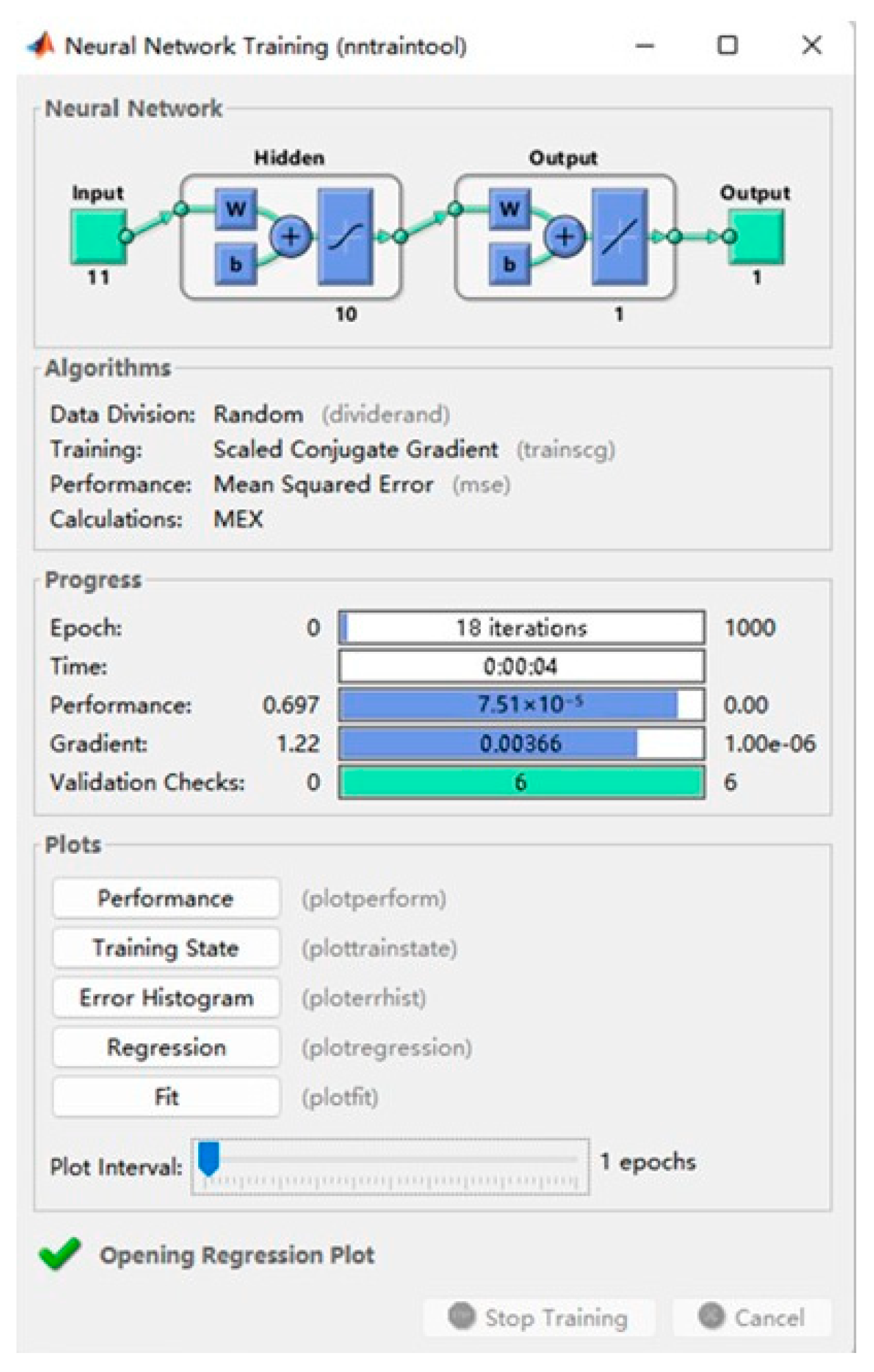The image size is (874, 1372).
Task: Click the MATLAB logo in title bar
Action: [x=41, y=46]
